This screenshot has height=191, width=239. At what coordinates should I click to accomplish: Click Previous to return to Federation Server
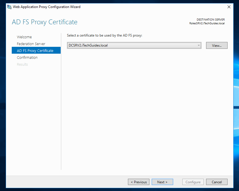click(139, 182)
